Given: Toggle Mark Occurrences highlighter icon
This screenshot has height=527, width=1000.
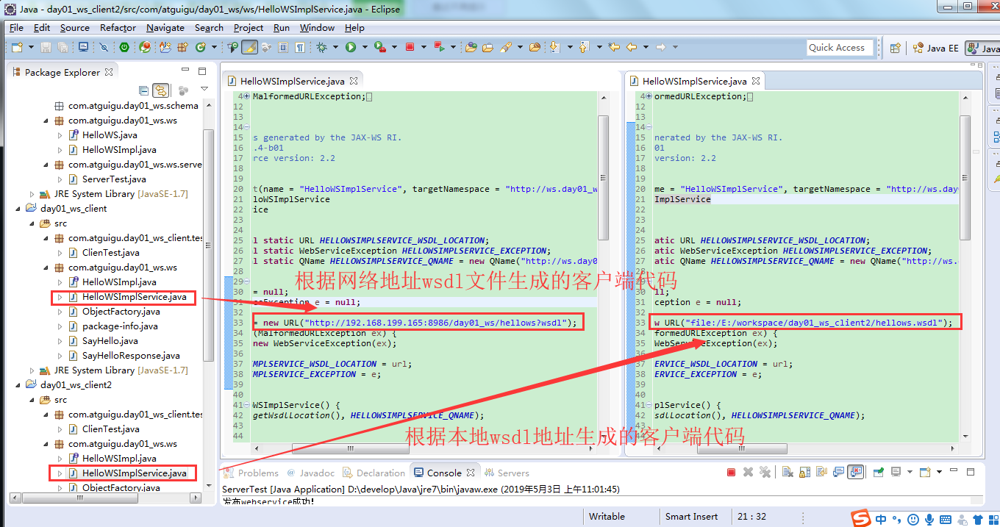Looking at the screenshot, I should coord(249,47).
